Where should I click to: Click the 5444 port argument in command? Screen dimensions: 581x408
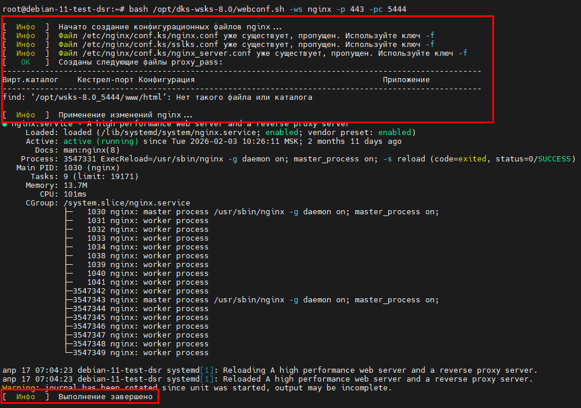[x=397, y=9]
